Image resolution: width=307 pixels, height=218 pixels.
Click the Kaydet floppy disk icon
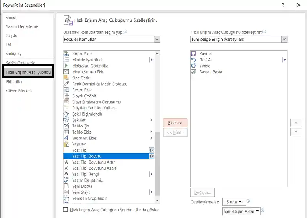point(193,54)
